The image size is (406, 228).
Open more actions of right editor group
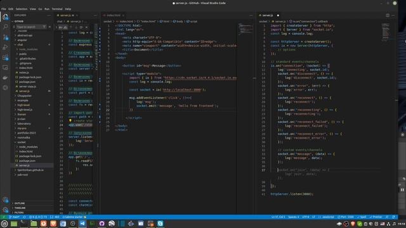coord(393,15)
